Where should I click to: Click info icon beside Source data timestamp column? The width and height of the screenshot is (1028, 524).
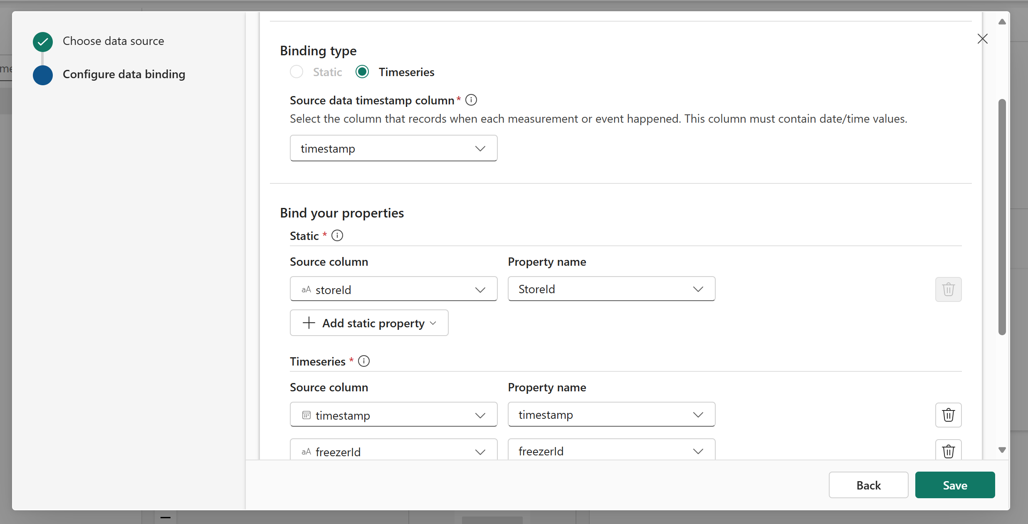(x=471, y=100)
